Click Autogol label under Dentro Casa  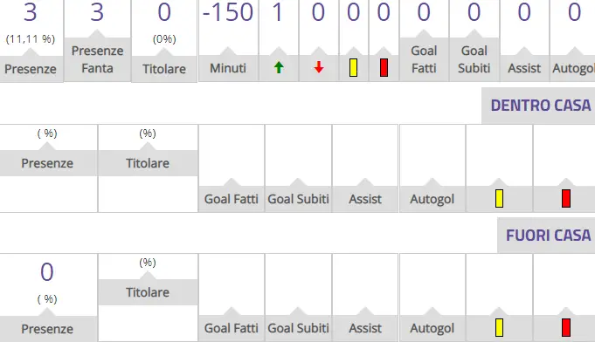tap(432, 199)
